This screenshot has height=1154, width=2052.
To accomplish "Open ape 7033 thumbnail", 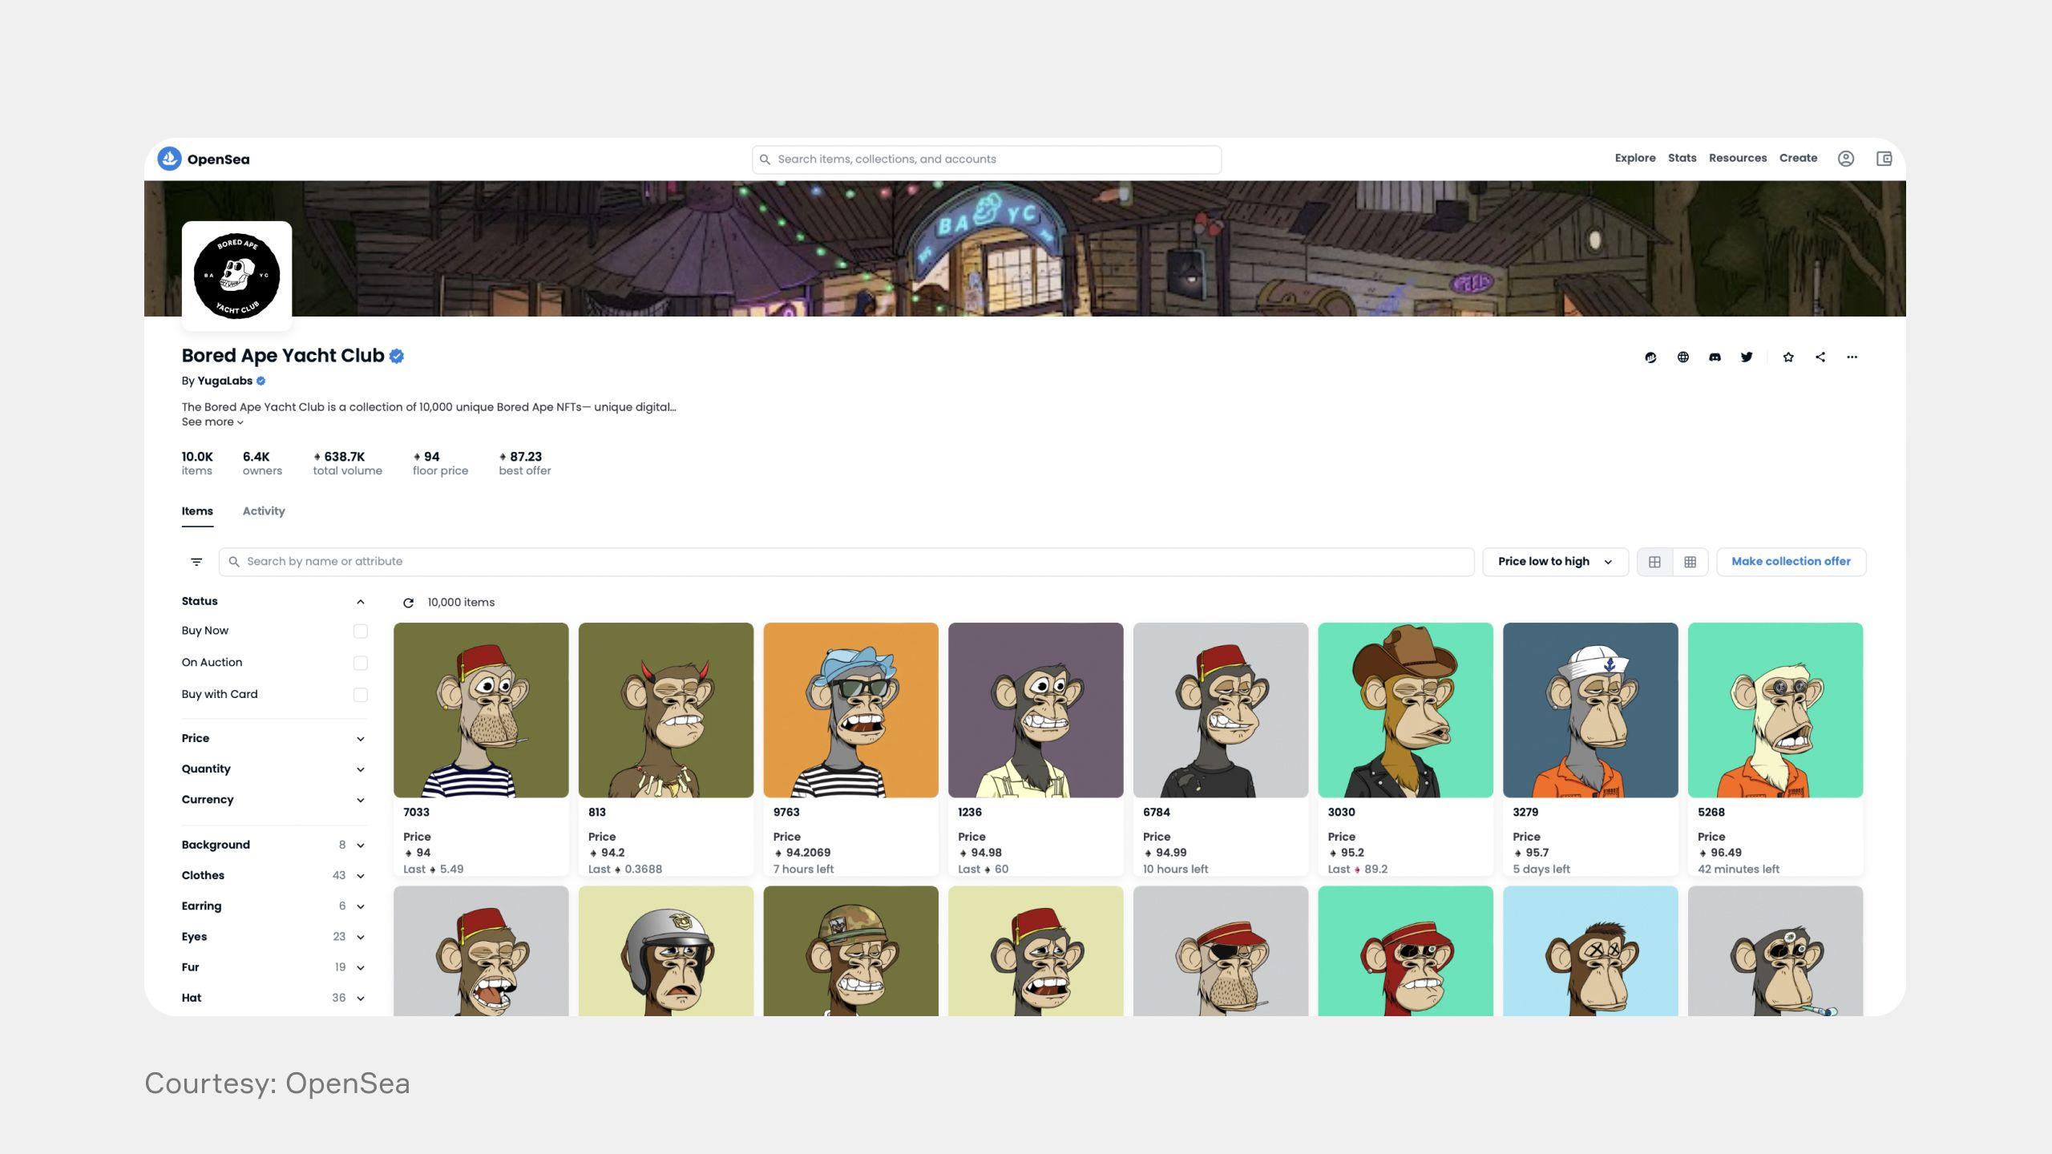I will point(481,710).
